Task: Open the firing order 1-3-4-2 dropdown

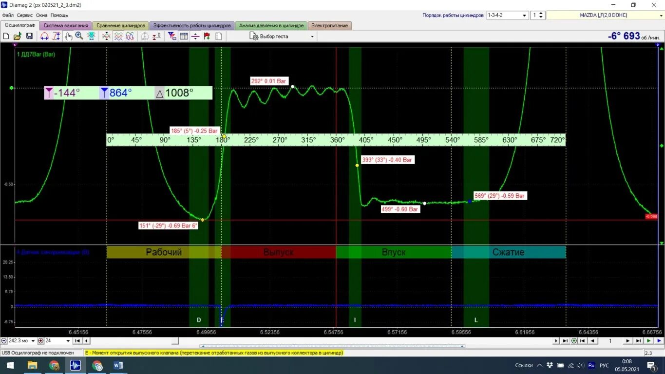Action: pos(525,15)
